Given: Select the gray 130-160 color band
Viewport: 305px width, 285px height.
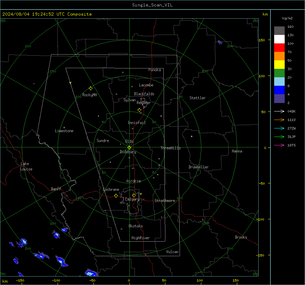Looking at the screenshot, I should tap(279, 31).
